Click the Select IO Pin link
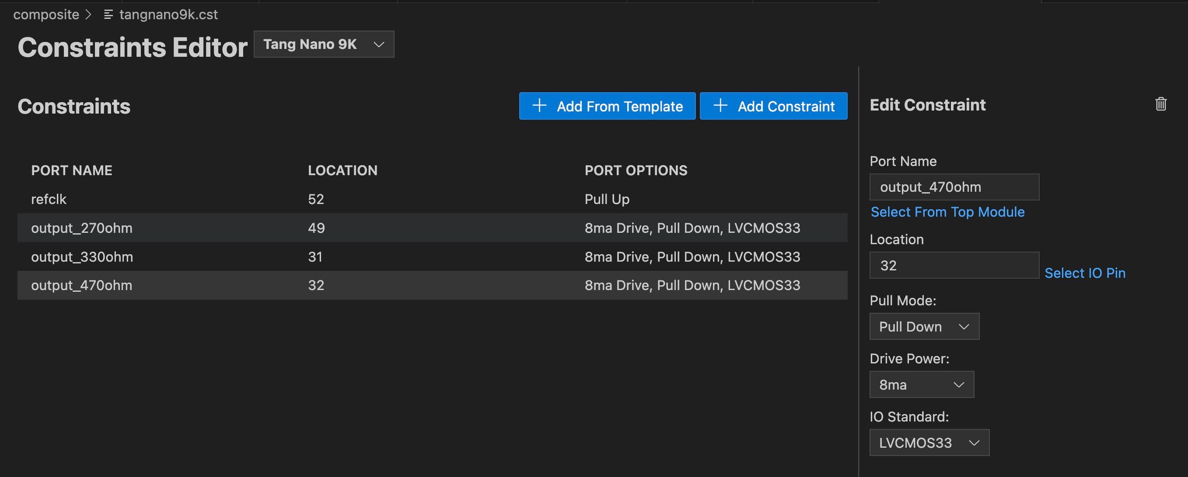1188x477 pixels. click(1085, 273)
